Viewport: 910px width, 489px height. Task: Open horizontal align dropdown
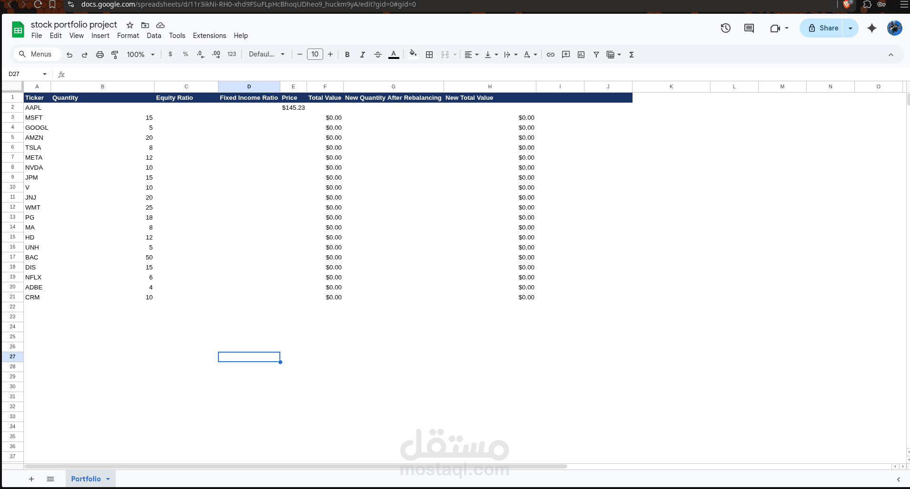(471, 55)
